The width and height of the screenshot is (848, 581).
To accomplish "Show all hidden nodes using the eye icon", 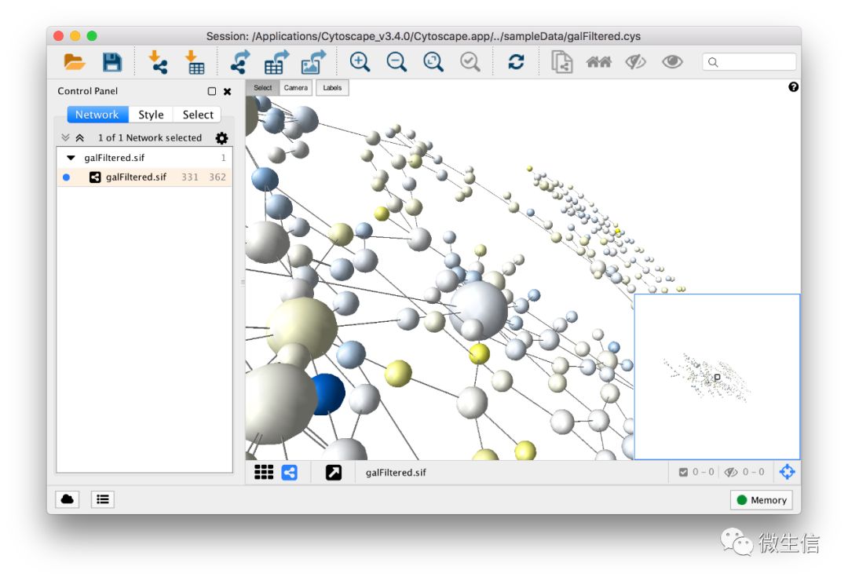I will tap(672, 61).
